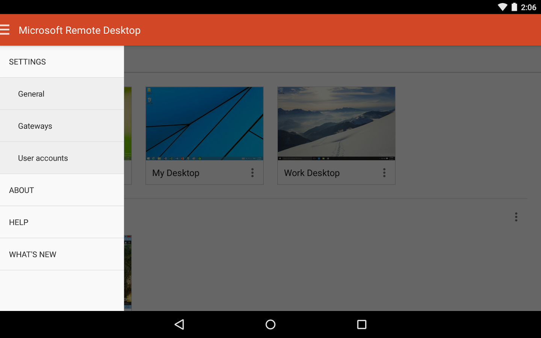Tap the battery icon in the status bar

pos(514,7)
